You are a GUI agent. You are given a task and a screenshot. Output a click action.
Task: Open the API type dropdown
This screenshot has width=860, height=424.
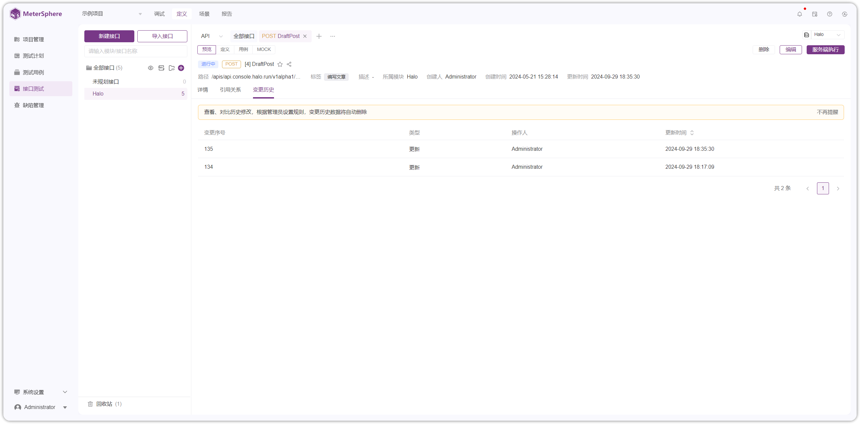point(212,36)
